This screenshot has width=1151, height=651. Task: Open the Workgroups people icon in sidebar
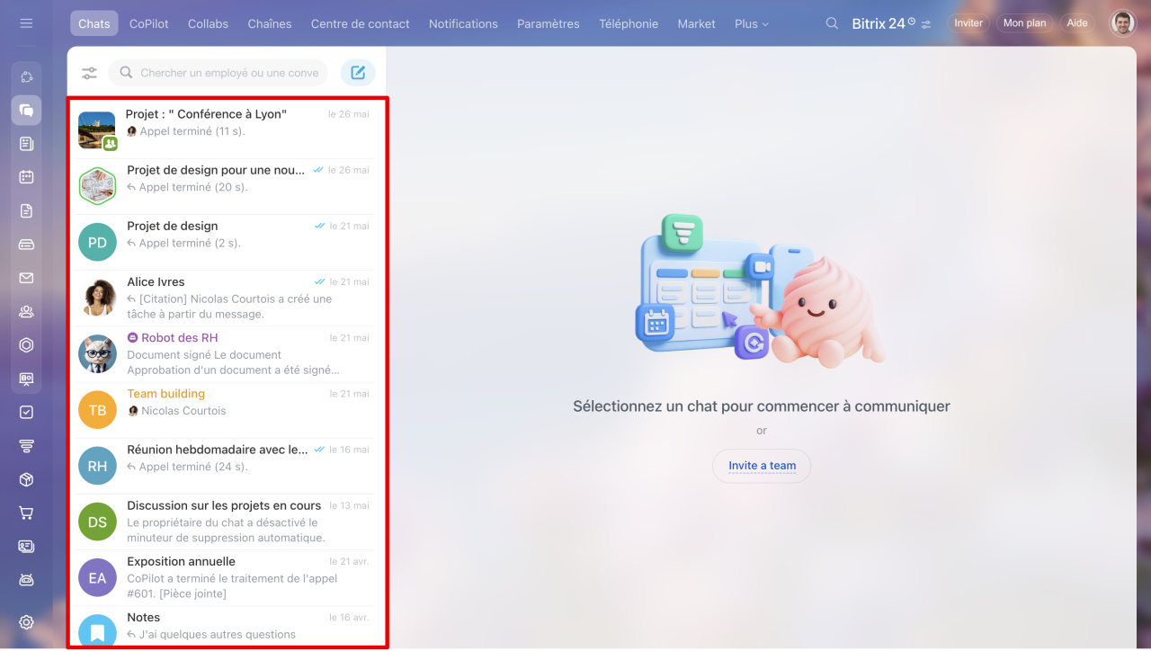26,312
